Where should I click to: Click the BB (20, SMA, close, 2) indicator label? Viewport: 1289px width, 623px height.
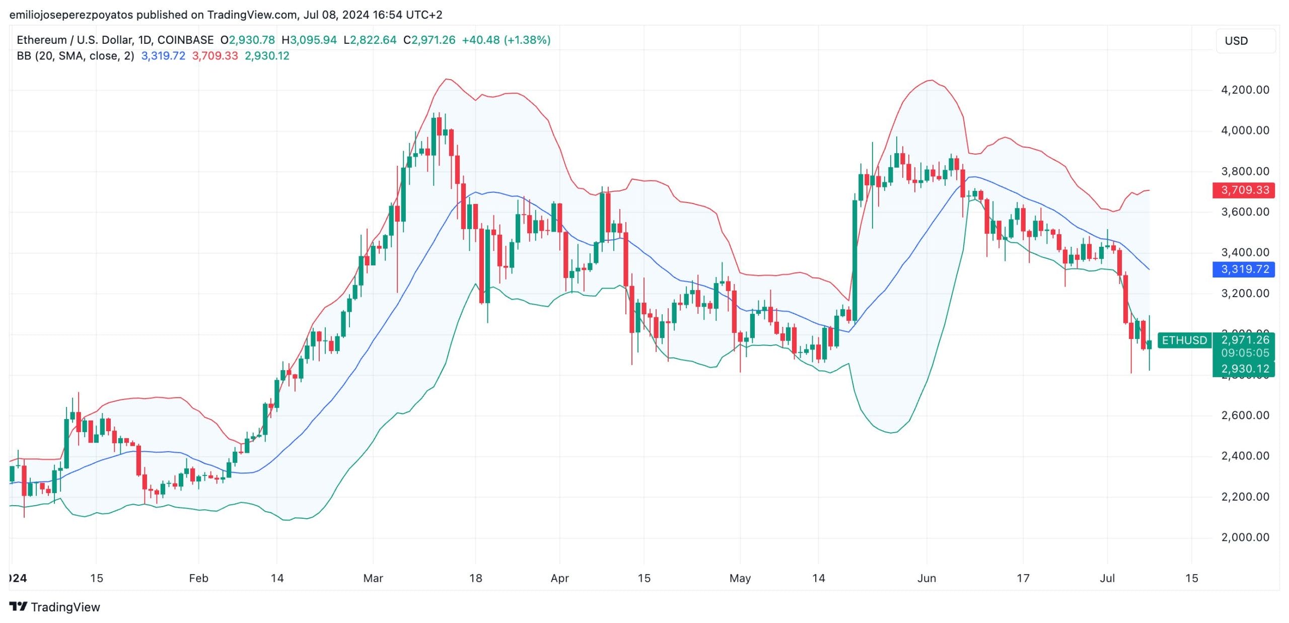pos(76,56)
